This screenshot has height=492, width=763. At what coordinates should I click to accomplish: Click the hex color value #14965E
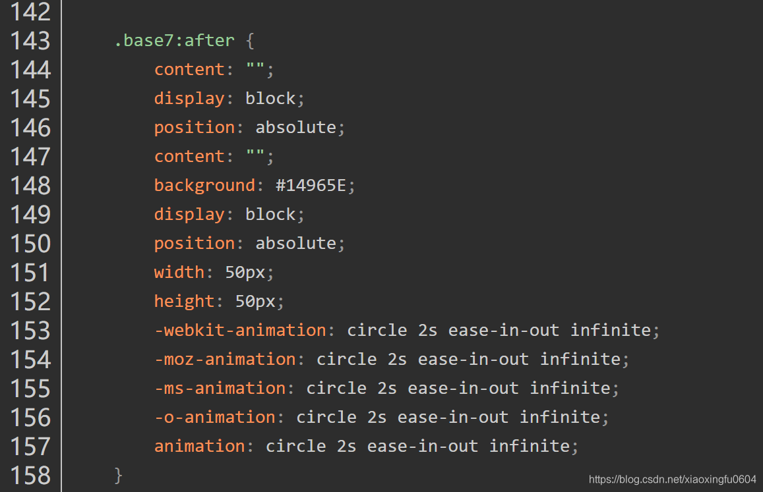[311, 185]
